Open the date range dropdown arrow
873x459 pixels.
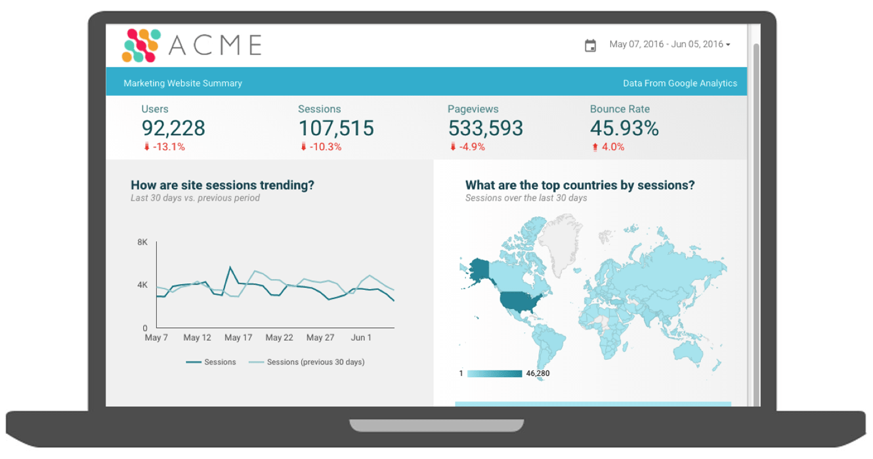click(x=728, y=45)
